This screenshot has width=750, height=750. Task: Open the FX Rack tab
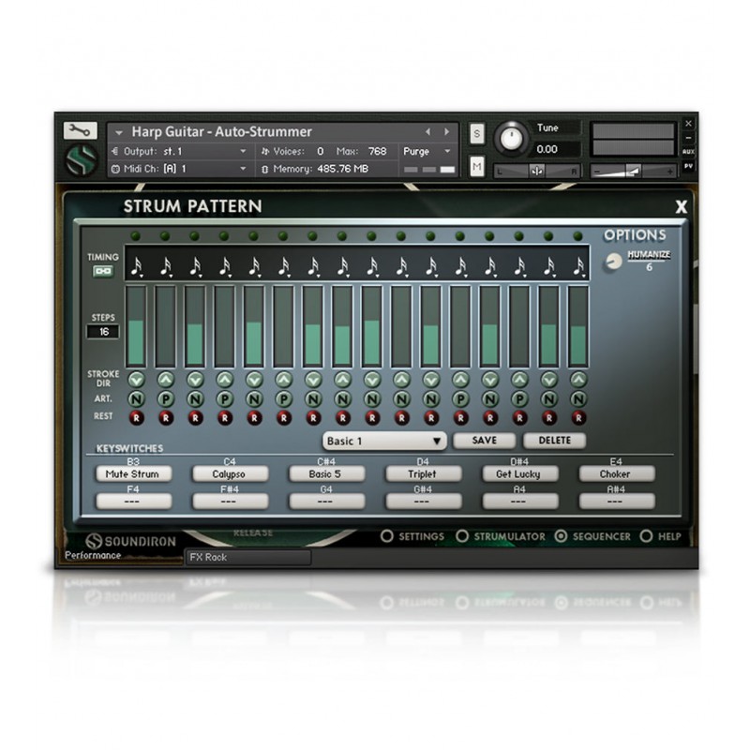click(247, 557)
